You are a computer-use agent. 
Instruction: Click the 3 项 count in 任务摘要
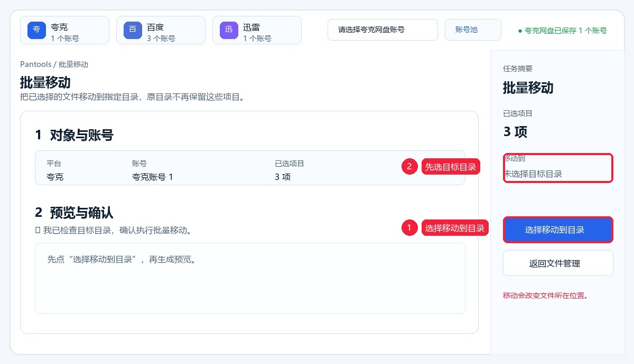[x=515, y=131]
